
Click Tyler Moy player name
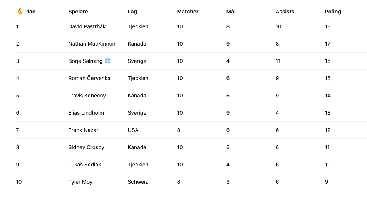(80, 182)
